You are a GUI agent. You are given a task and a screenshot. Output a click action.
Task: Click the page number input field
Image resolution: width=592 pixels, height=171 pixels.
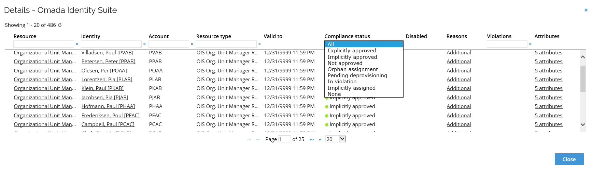284,139
